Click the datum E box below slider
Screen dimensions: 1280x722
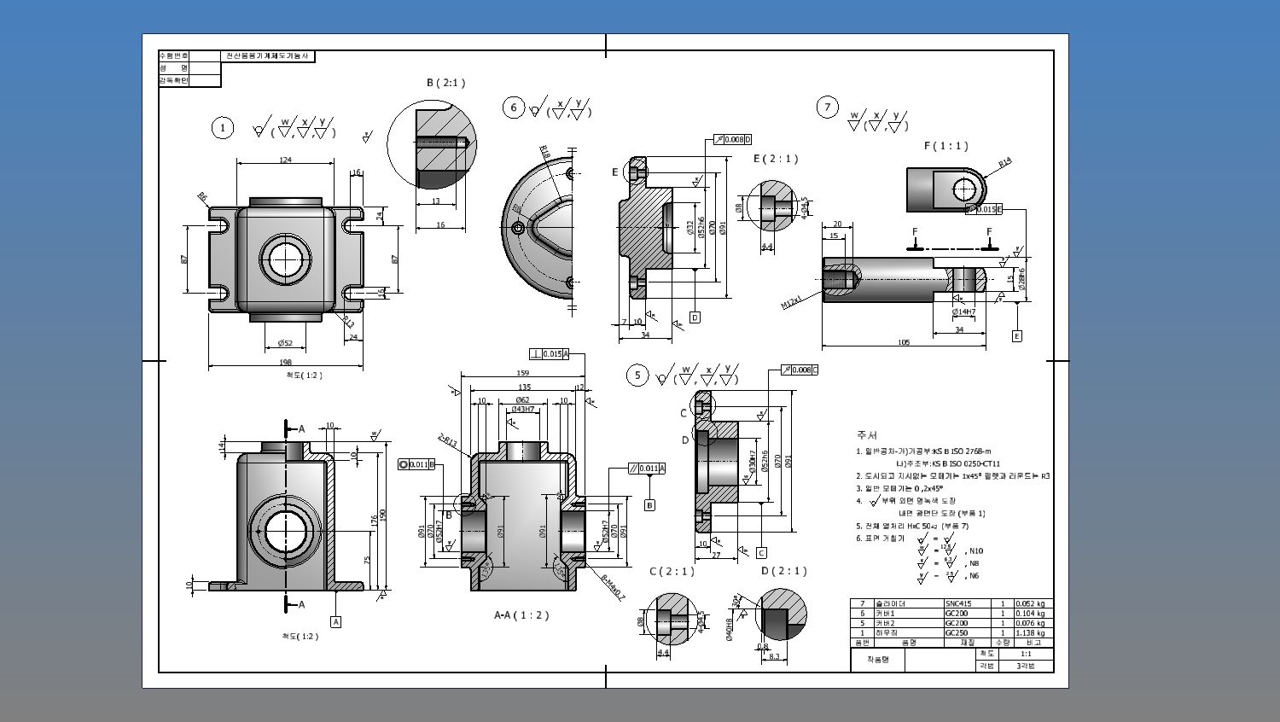click(1016, 336)
